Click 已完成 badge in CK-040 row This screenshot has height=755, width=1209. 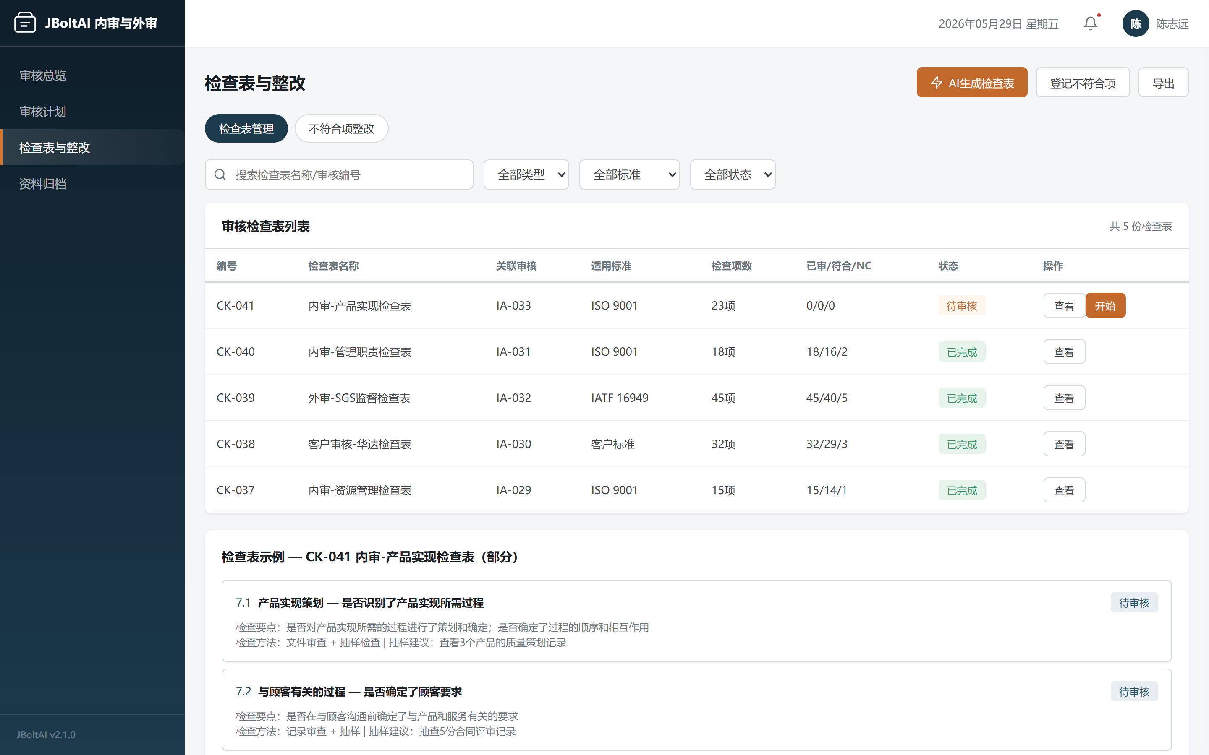(x=962, y=352)
